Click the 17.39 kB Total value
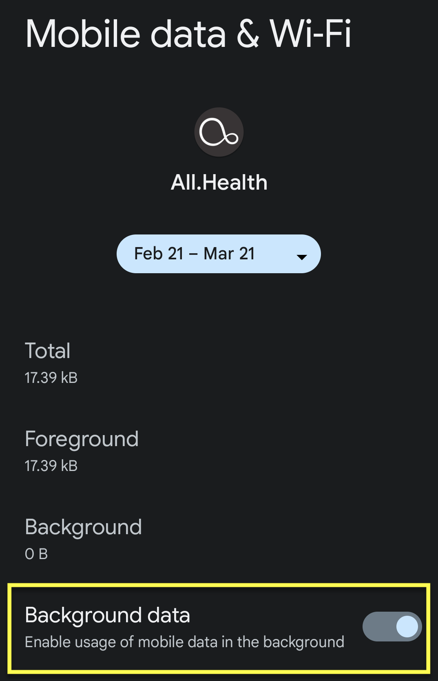The image size is (438, 681). click(x=51, y=378)
